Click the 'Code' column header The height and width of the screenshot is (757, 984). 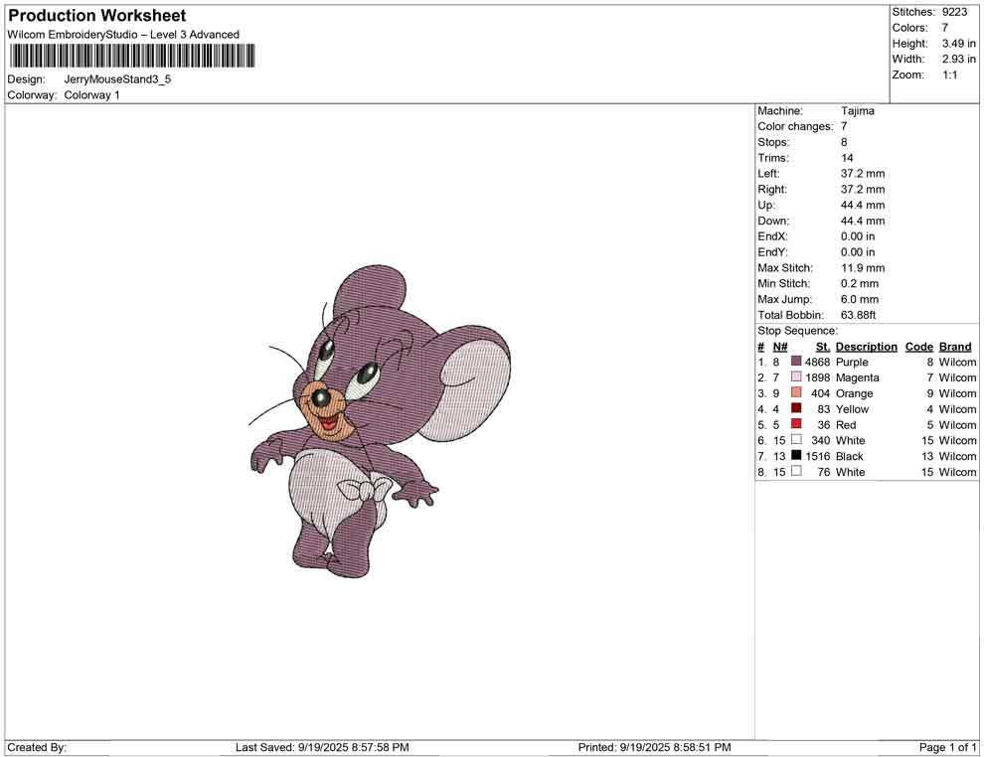pos(918,346)
